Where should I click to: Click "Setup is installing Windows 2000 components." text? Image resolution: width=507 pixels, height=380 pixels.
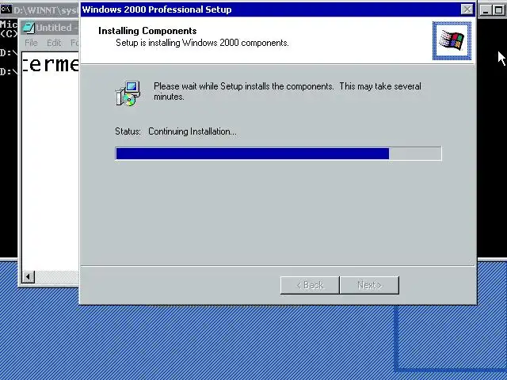click(x=202, y=43)
